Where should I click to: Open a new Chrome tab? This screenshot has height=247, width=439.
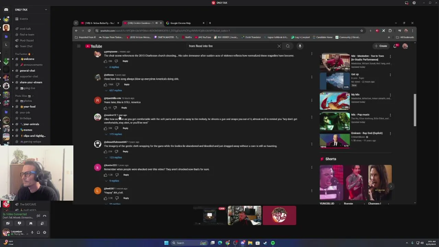tap(210, 23)
